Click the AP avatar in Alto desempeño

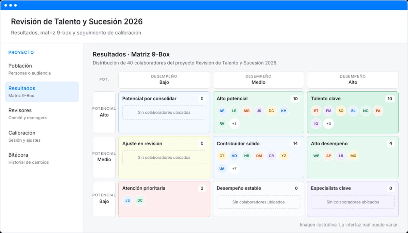(328, 156)
